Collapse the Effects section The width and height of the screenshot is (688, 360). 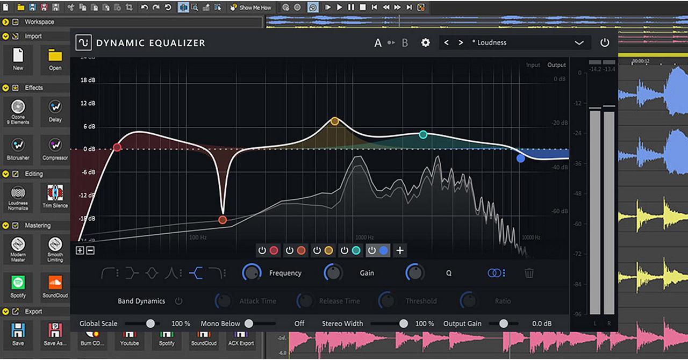point(5,88)
